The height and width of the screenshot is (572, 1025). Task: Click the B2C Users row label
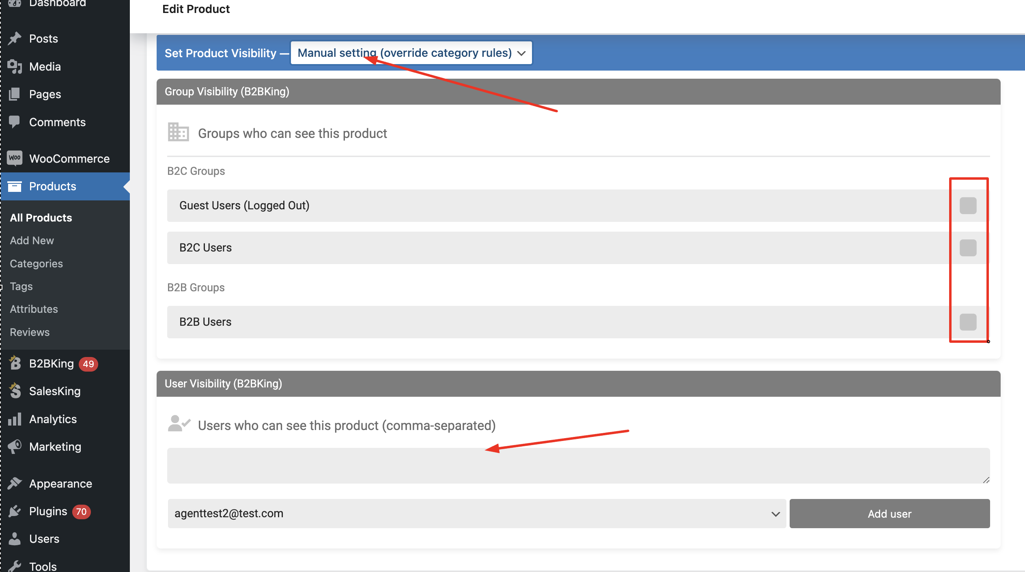(x=205, y=248)
